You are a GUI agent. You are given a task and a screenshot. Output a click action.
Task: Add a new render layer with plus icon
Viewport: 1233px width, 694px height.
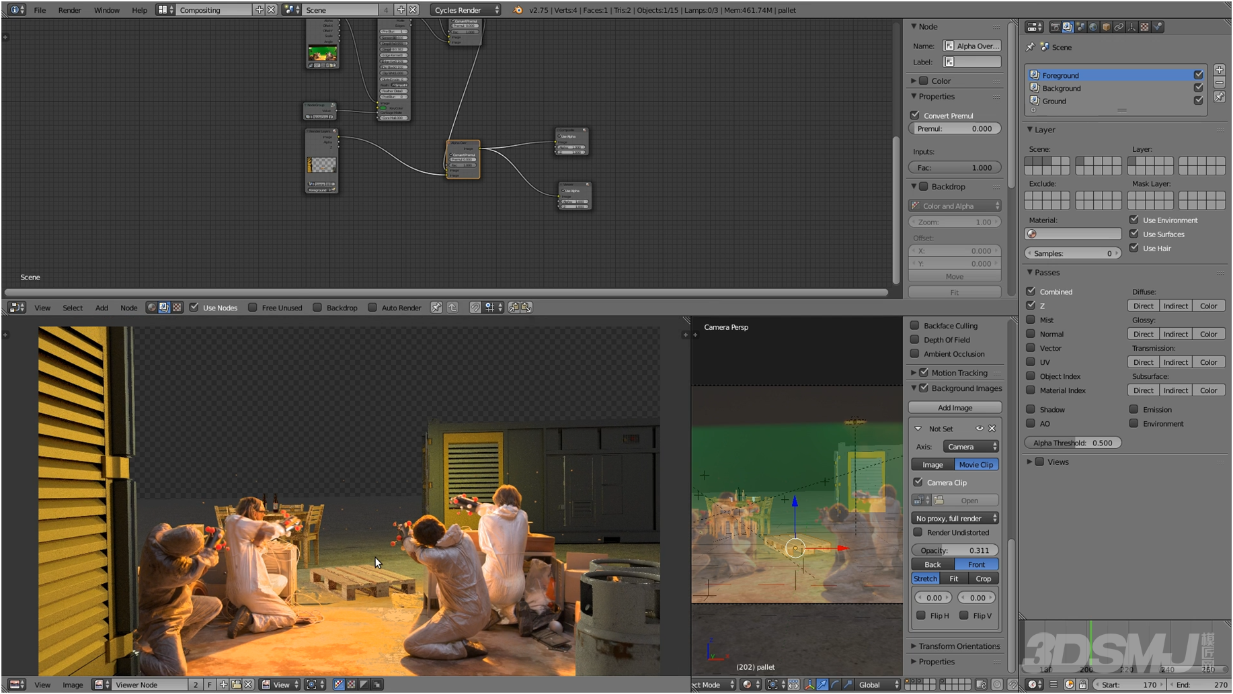click(1220, 70)
